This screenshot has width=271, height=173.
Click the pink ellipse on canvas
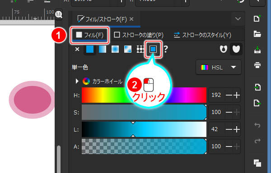pos(33,100)
